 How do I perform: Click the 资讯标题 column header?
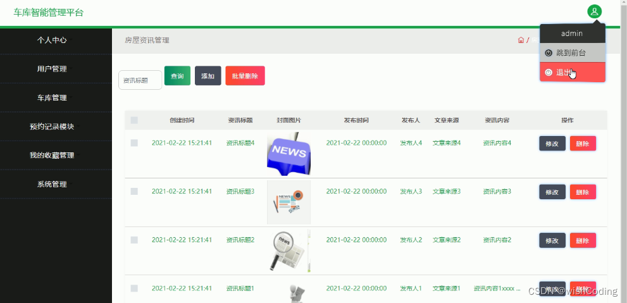(240, 120)
